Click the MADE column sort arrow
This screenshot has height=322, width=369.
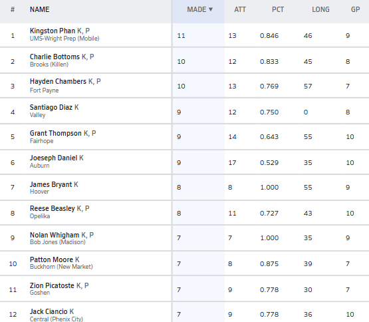coord(211,9)
